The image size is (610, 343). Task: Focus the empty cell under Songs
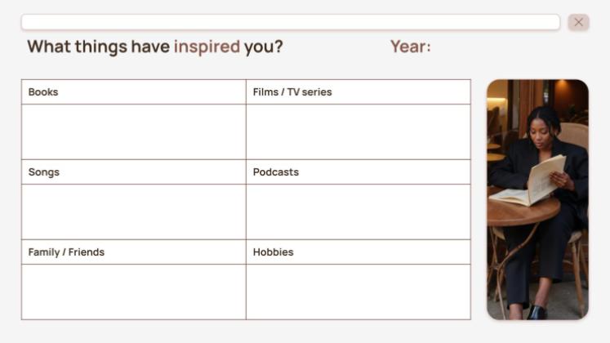pyautogui.click(x=133, y=212)
